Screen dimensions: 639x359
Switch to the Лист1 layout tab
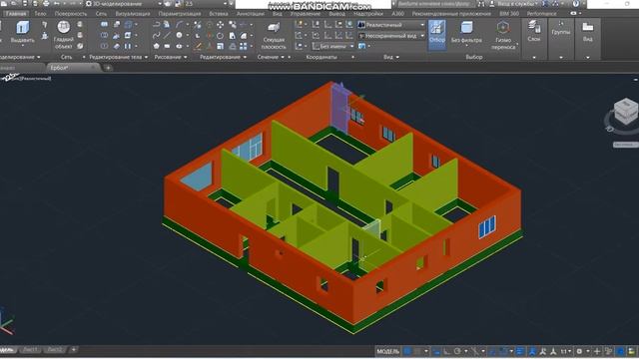tap(30, 349)
